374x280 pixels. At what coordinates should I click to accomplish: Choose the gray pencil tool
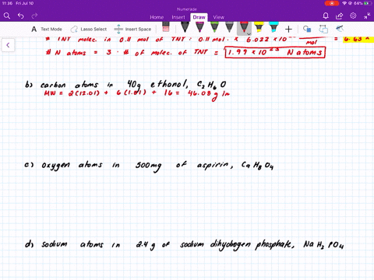tap(229, 27)
